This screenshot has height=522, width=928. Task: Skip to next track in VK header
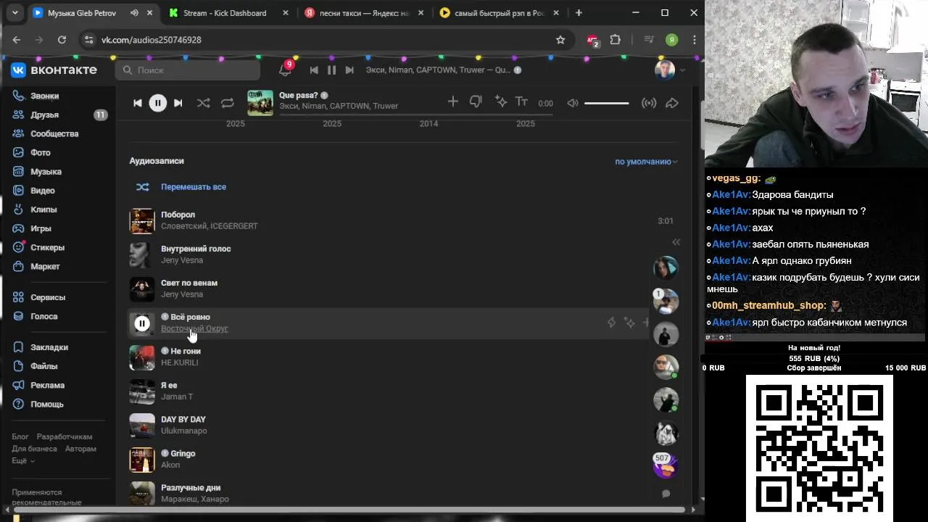click(349, 70)
